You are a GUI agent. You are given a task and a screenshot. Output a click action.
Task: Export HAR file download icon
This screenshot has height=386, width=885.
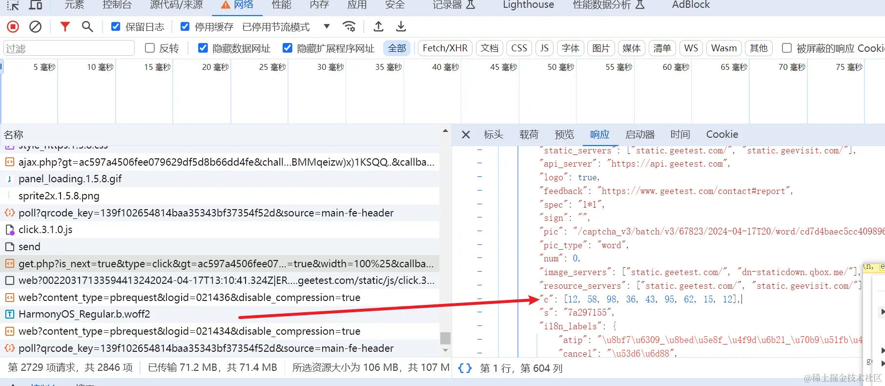tap(401, 26)
